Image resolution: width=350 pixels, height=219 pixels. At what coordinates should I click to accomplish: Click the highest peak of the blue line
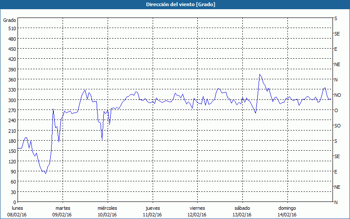click(259, 74)
